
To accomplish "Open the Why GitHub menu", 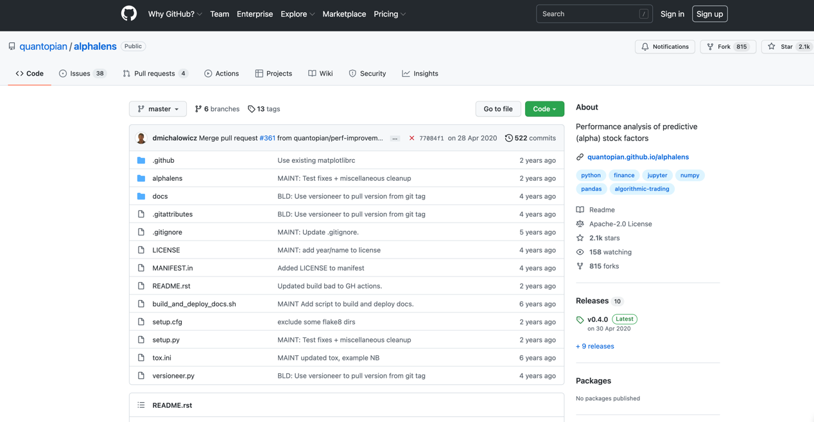I will 175,14.
